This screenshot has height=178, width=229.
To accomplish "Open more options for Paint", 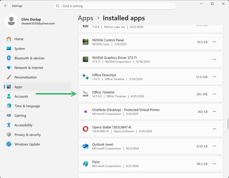I will tap(215, 164).
